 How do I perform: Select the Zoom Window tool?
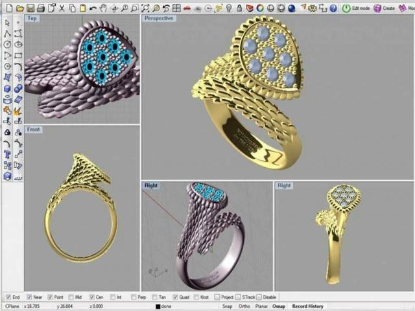[x=135, y=8]
